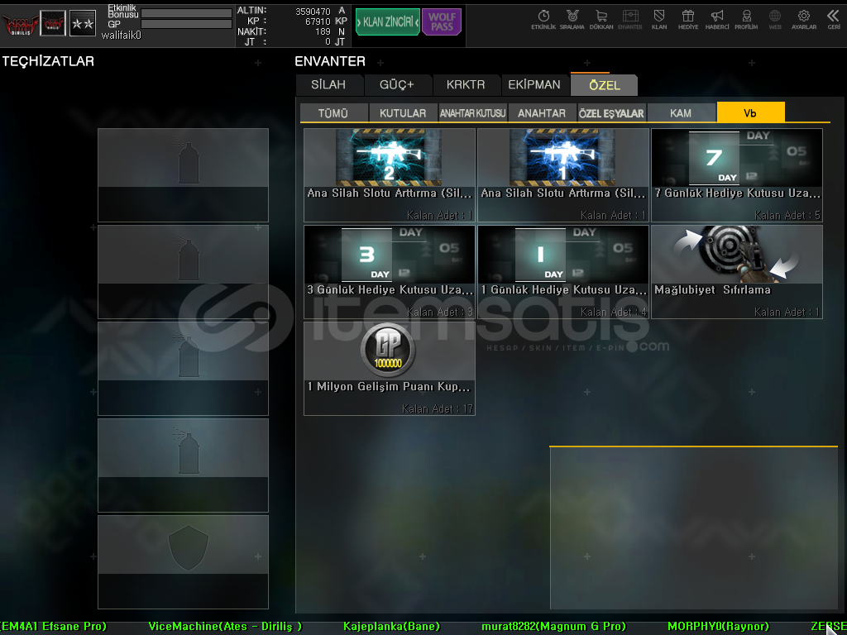
Task: Switch to the Silah tab
Action: click(x=328, y=85)
